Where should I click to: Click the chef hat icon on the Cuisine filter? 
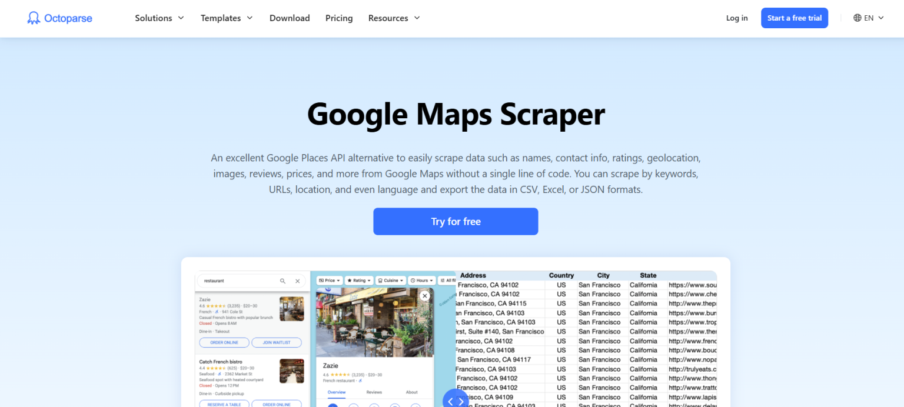[380, 281]
